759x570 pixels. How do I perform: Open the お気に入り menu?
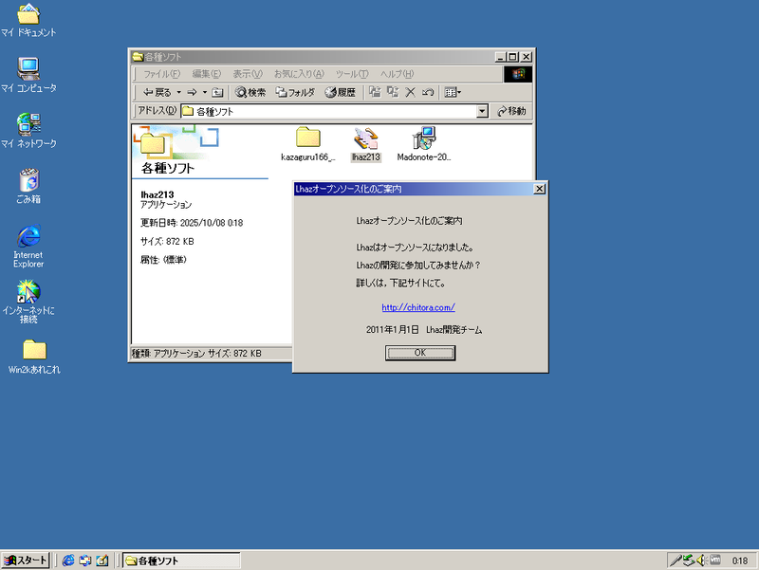(x=302, y=74)
